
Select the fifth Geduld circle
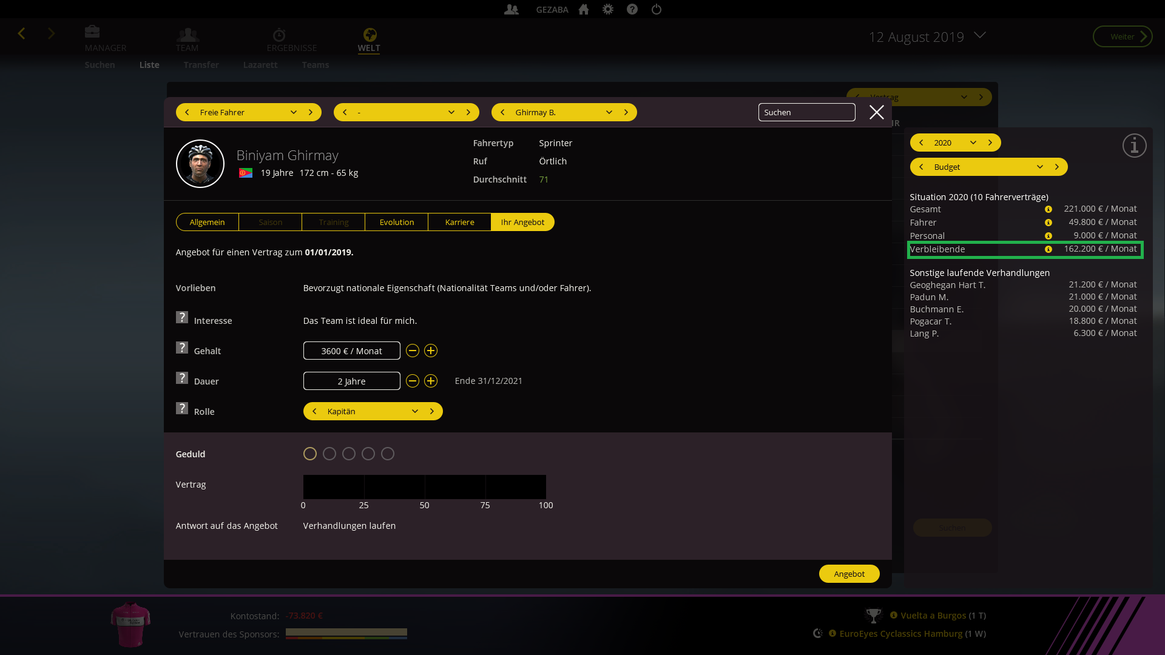pyautogui.click(x=388, y=454)
